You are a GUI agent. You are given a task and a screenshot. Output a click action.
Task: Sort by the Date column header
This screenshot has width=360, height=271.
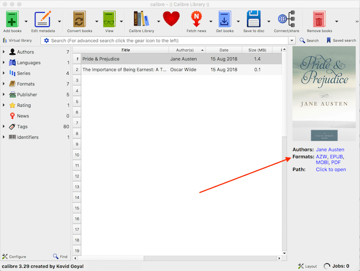[x=224, y=50]
